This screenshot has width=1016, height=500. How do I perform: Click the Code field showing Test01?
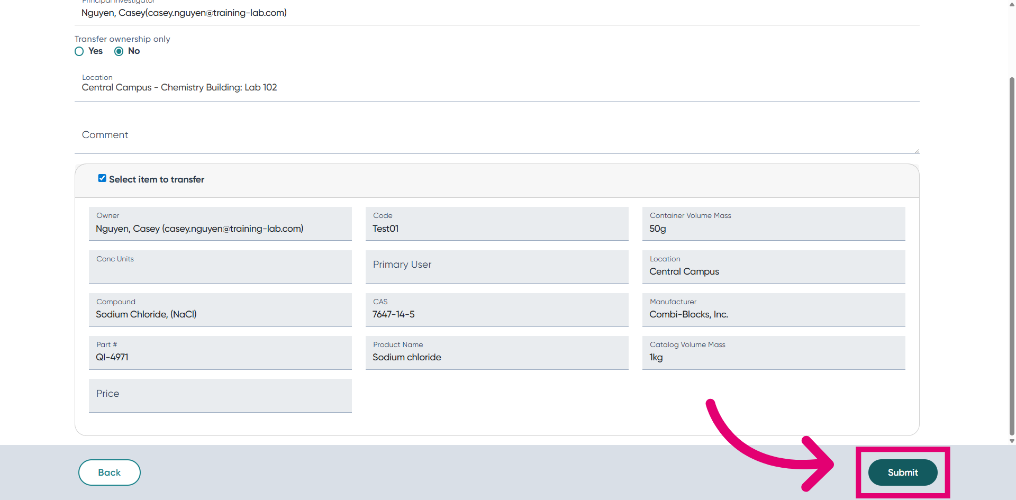pos(497,224)
